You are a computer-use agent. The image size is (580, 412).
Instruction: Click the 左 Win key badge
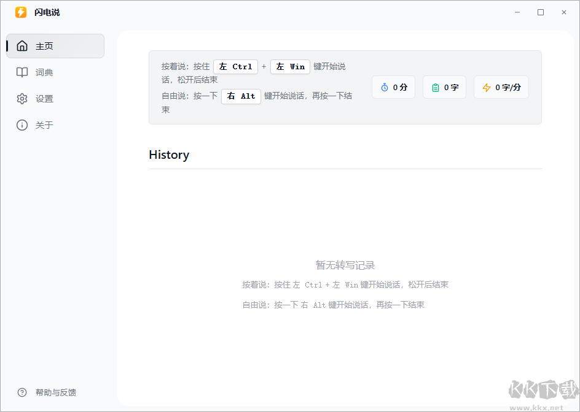tap(290, 67)
